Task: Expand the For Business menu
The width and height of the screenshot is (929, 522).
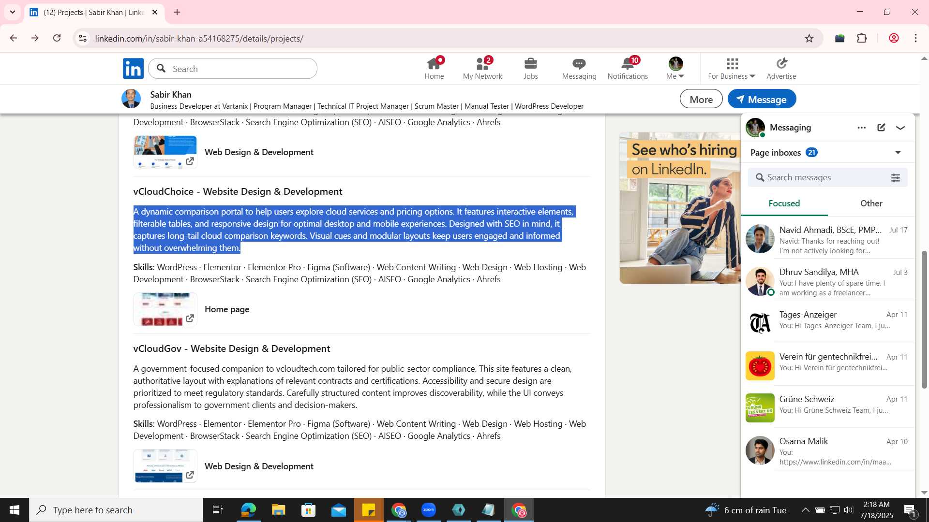Action: click(x=731, y=68)
